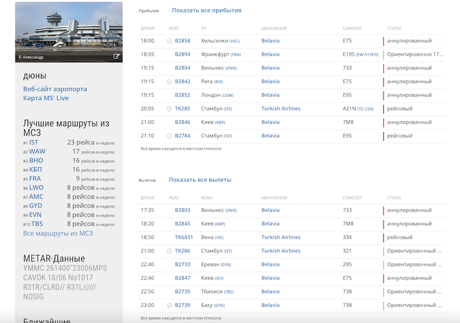Expand TK285 arrival row chevron

pyautogui.click(x=169, y=109)
